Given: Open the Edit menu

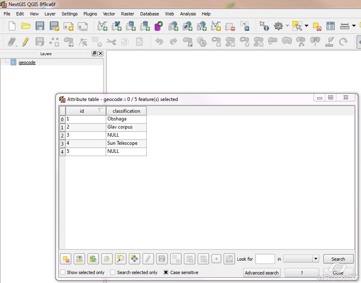Looking at the screenshot, I should click(x=20, y=14).
